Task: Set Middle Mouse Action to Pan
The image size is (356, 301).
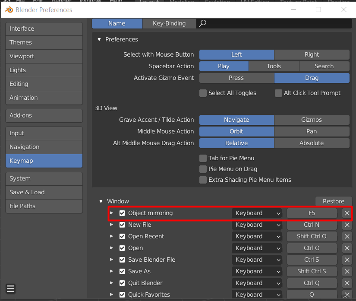Action: (x=312, y=131)
